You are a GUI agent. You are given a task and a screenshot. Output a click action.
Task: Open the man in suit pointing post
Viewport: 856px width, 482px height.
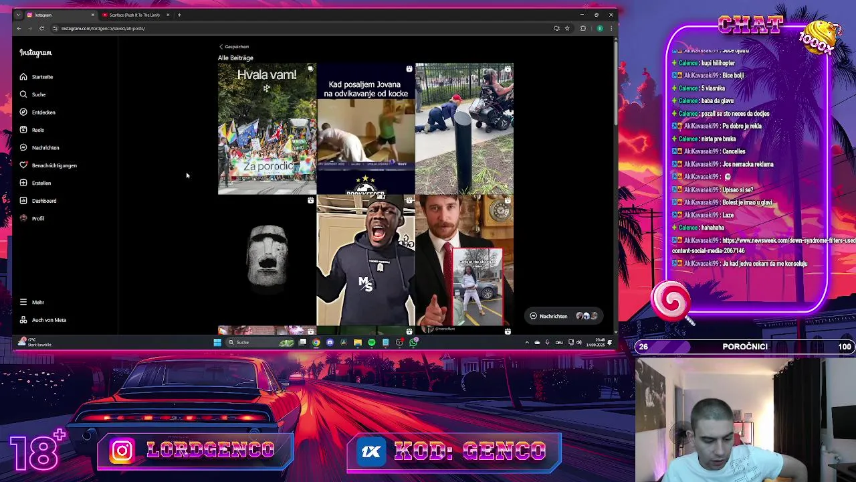(x=464, y=260)
